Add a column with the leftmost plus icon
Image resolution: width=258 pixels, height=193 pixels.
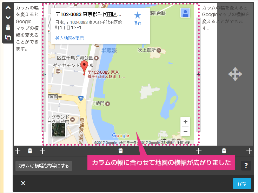18,151
